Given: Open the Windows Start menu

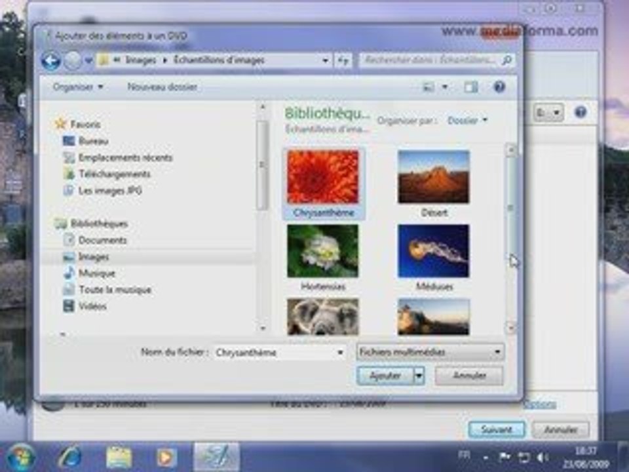Looking at the screenshot, I should [20, 458].
